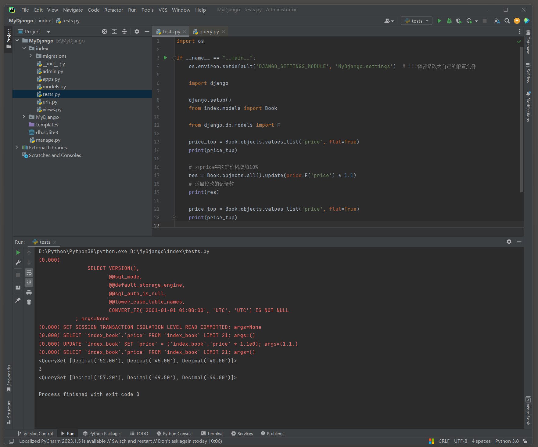The height and width of the screenshot is (447, 538).
Task: Collapse the MyDjango root folder
Action: tap(17, 41)
